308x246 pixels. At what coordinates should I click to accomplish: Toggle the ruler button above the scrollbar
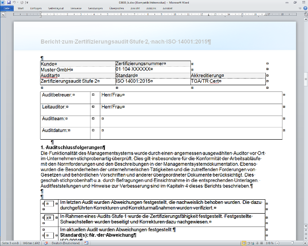[304, 16]
